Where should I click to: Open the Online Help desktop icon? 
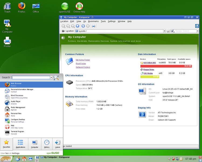(x=79, y=8)
